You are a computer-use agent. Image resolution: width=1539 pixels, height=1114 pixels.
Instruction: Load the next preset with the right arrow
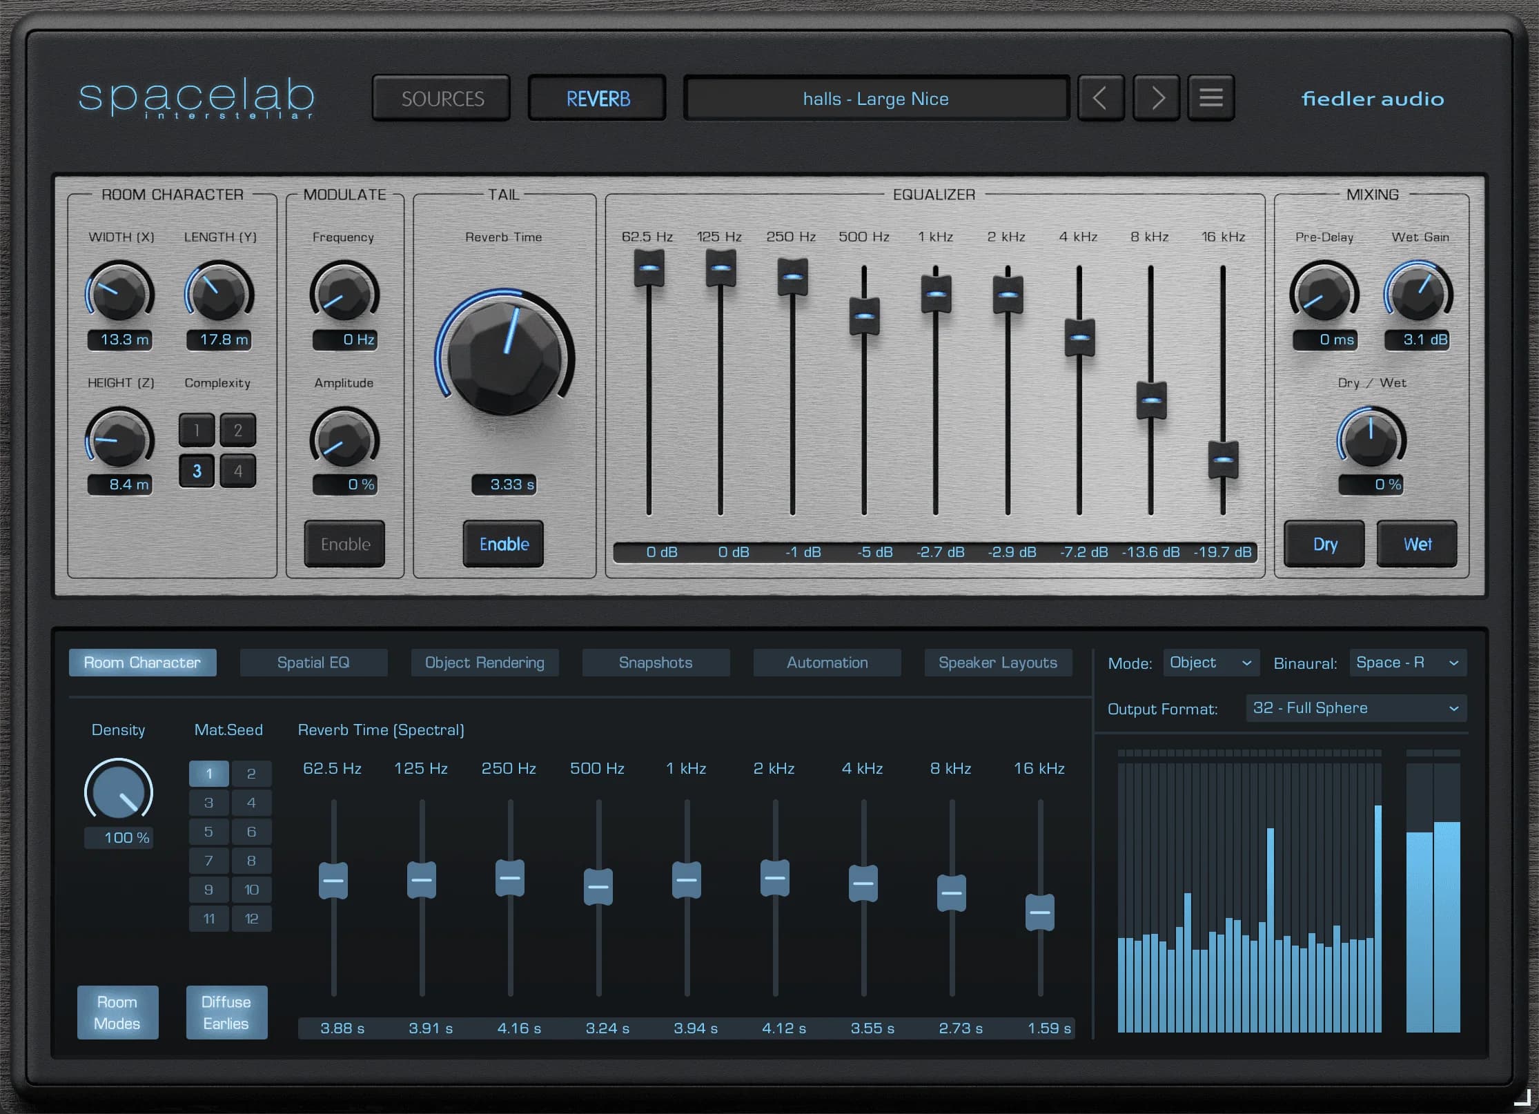click(x=1156, y=97)
